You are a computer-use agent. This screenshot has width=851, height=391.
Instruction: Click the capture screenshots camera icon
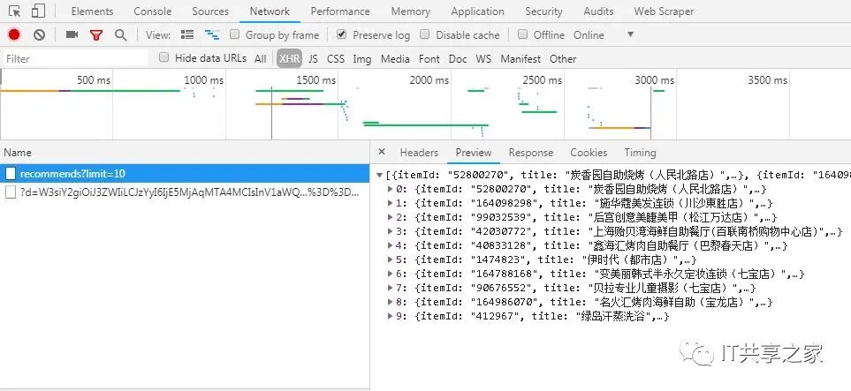click(72, 34)
